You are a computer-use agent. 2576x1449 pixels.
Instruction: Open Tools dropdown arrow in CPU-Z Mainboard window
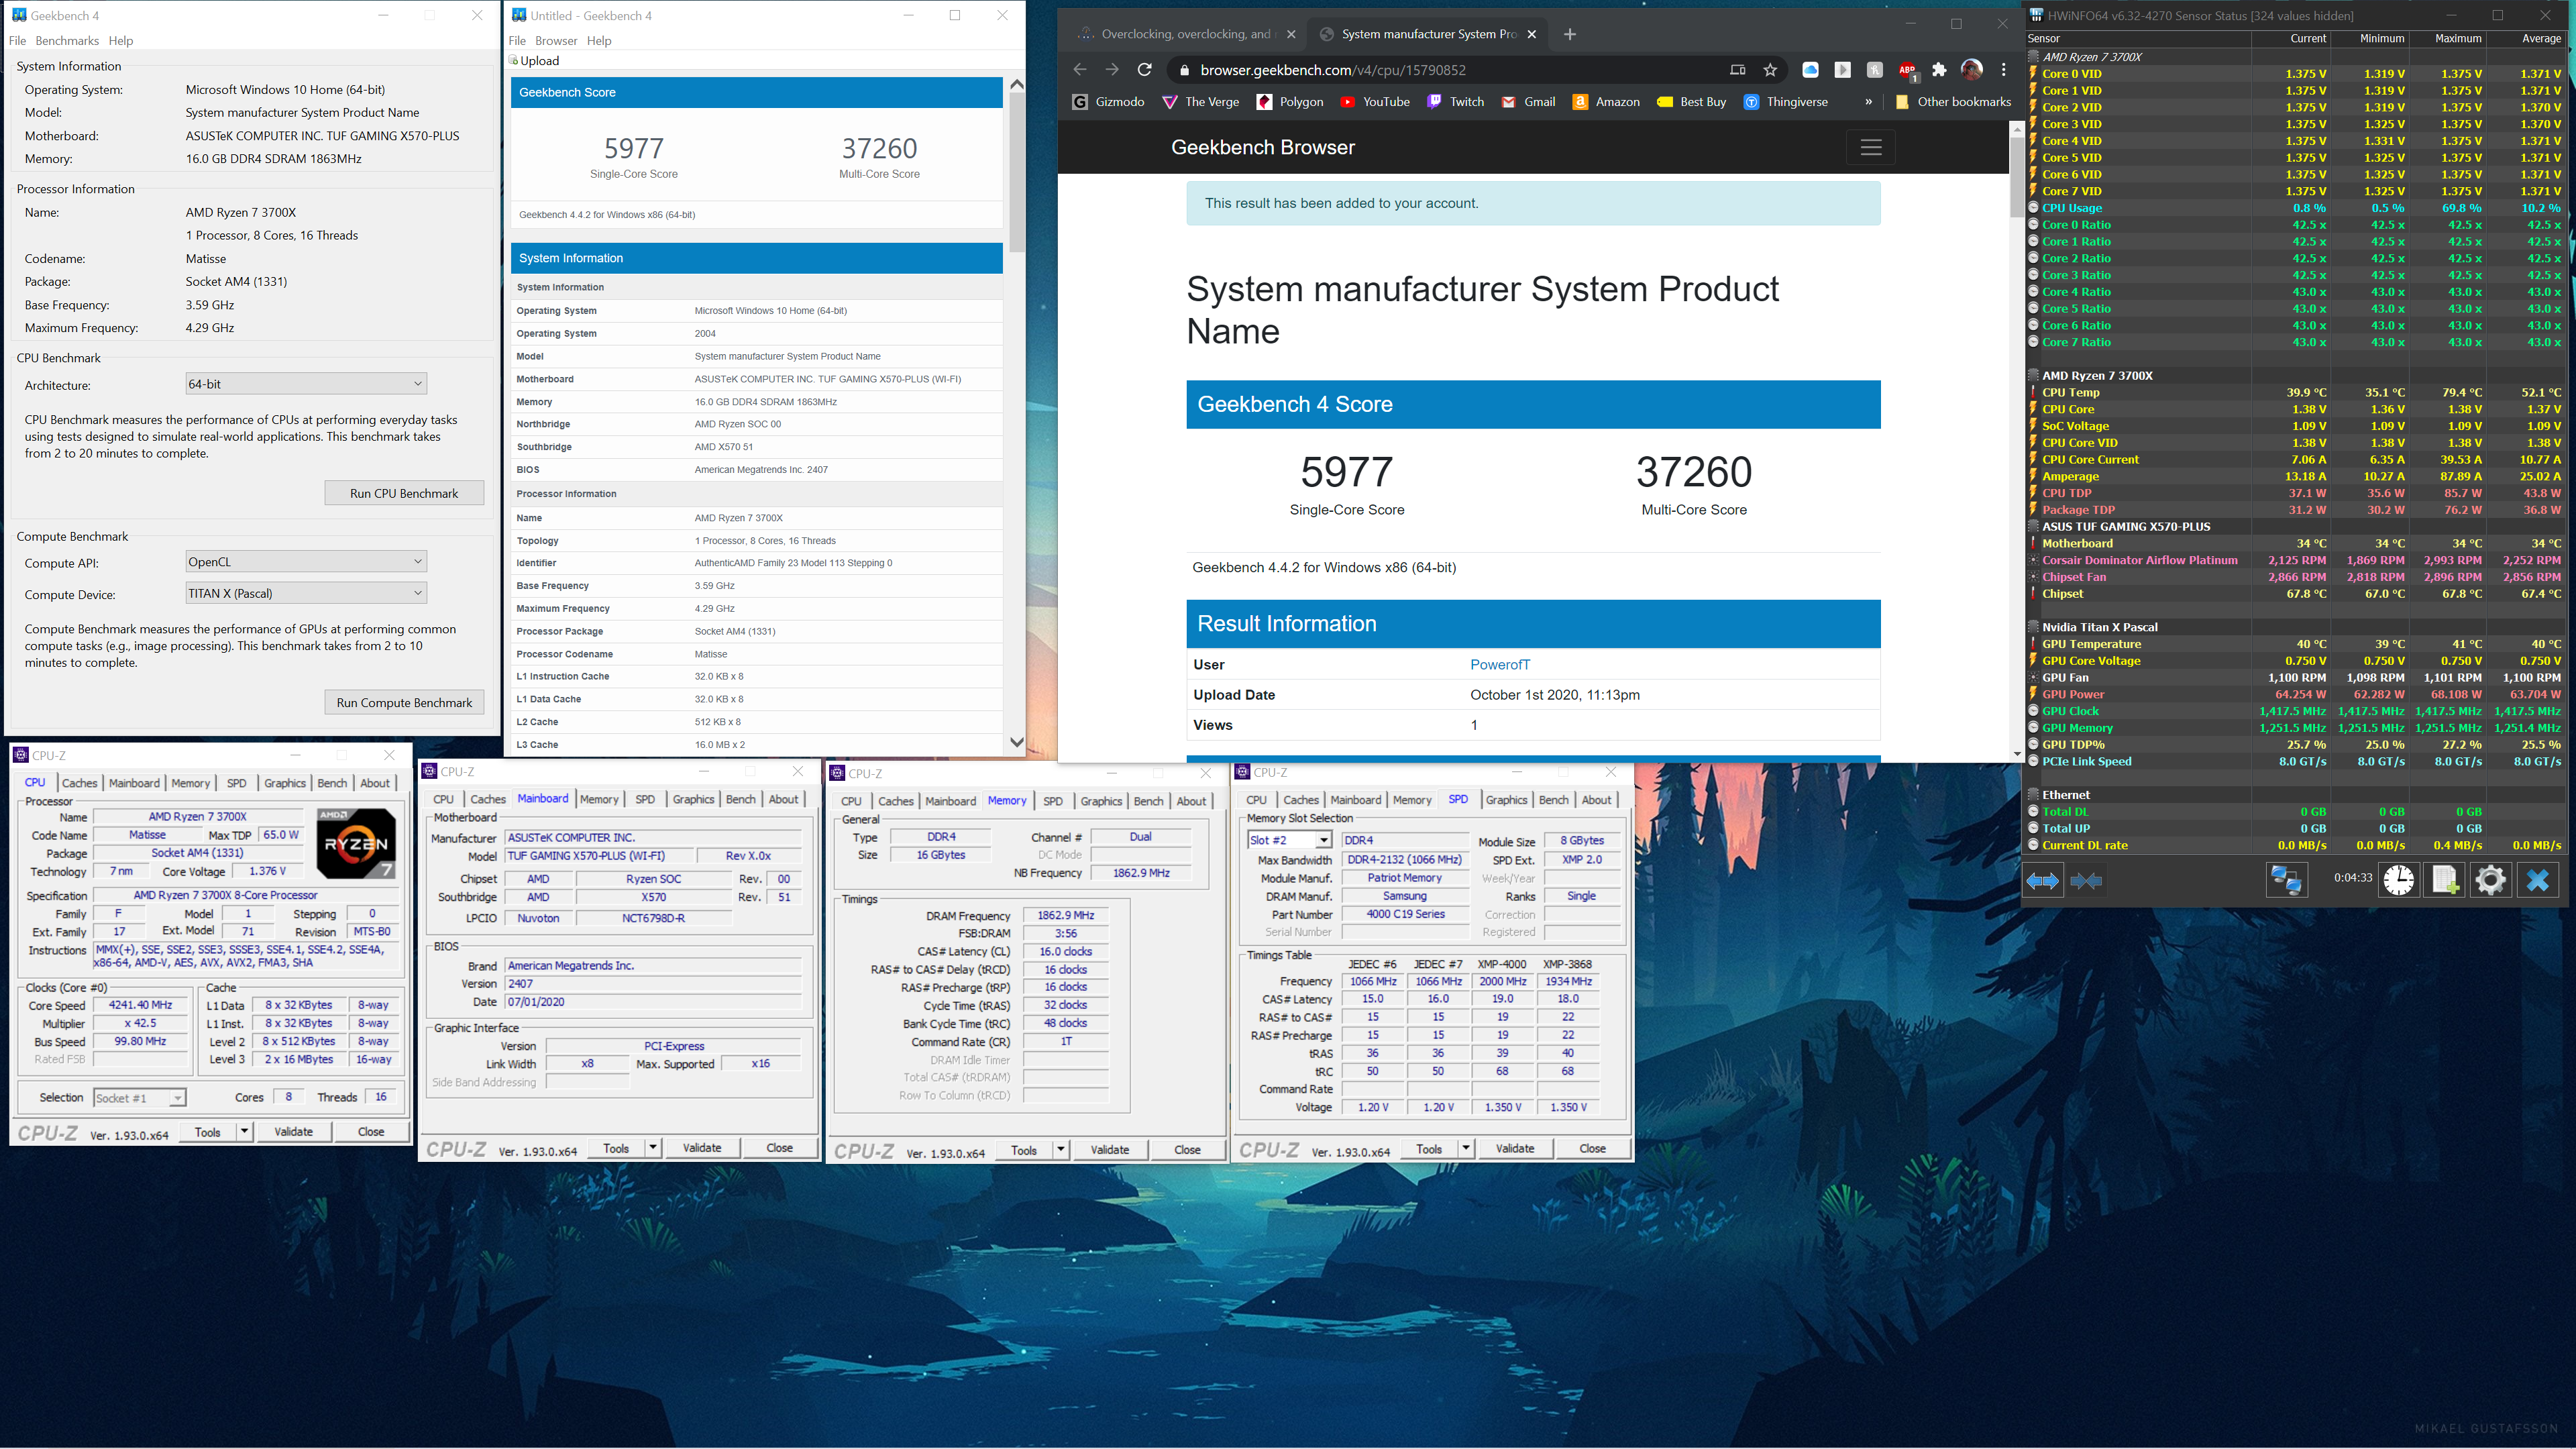point(653,1148)
